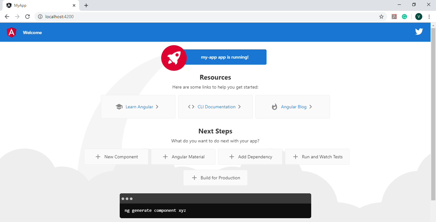Minimize the Chrome window
The image size is (436, 222).
click(x=399, y=4)
